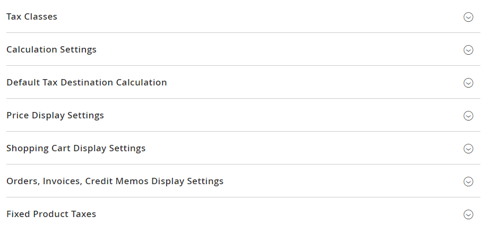Open the Shopping Cart Display Settings title

pyautogui.click(x=76, y=148)
